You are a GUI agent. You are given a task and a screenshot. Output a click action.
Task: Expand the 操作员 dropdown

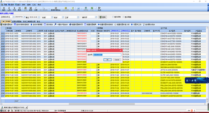click(x=96, y=17)
